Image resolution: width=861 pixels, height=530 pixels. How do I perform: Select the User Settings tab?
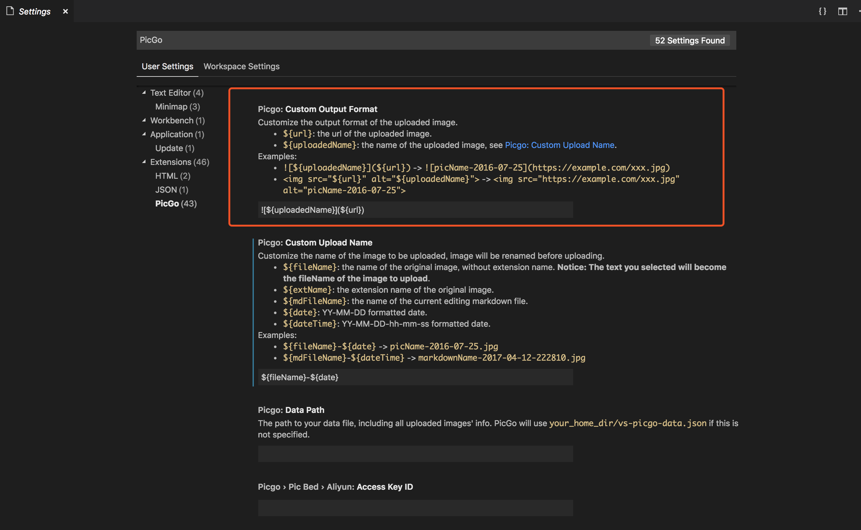[167, 66]
